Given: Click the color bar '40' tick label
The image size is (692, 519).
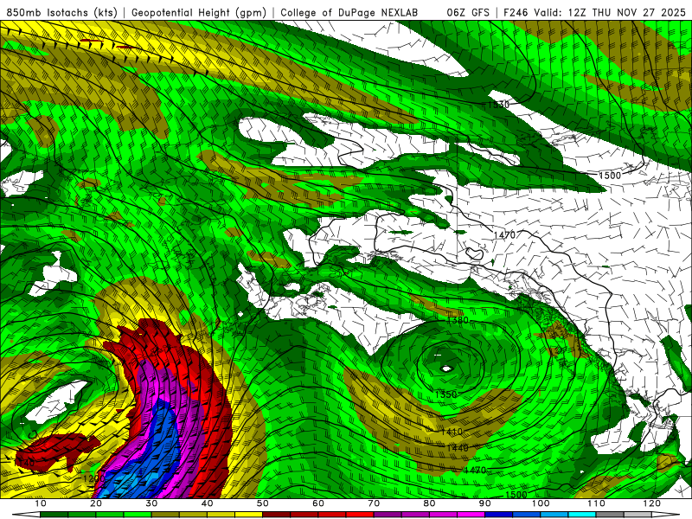Looking at the screenshot, I should point(208,503).
